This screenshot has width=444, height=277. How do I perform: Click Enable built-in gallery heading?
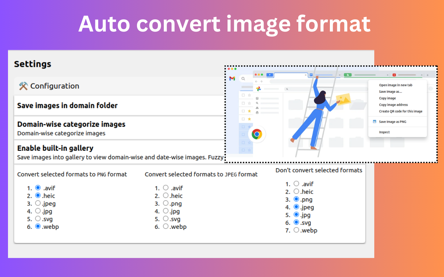(x=55, y=148)
